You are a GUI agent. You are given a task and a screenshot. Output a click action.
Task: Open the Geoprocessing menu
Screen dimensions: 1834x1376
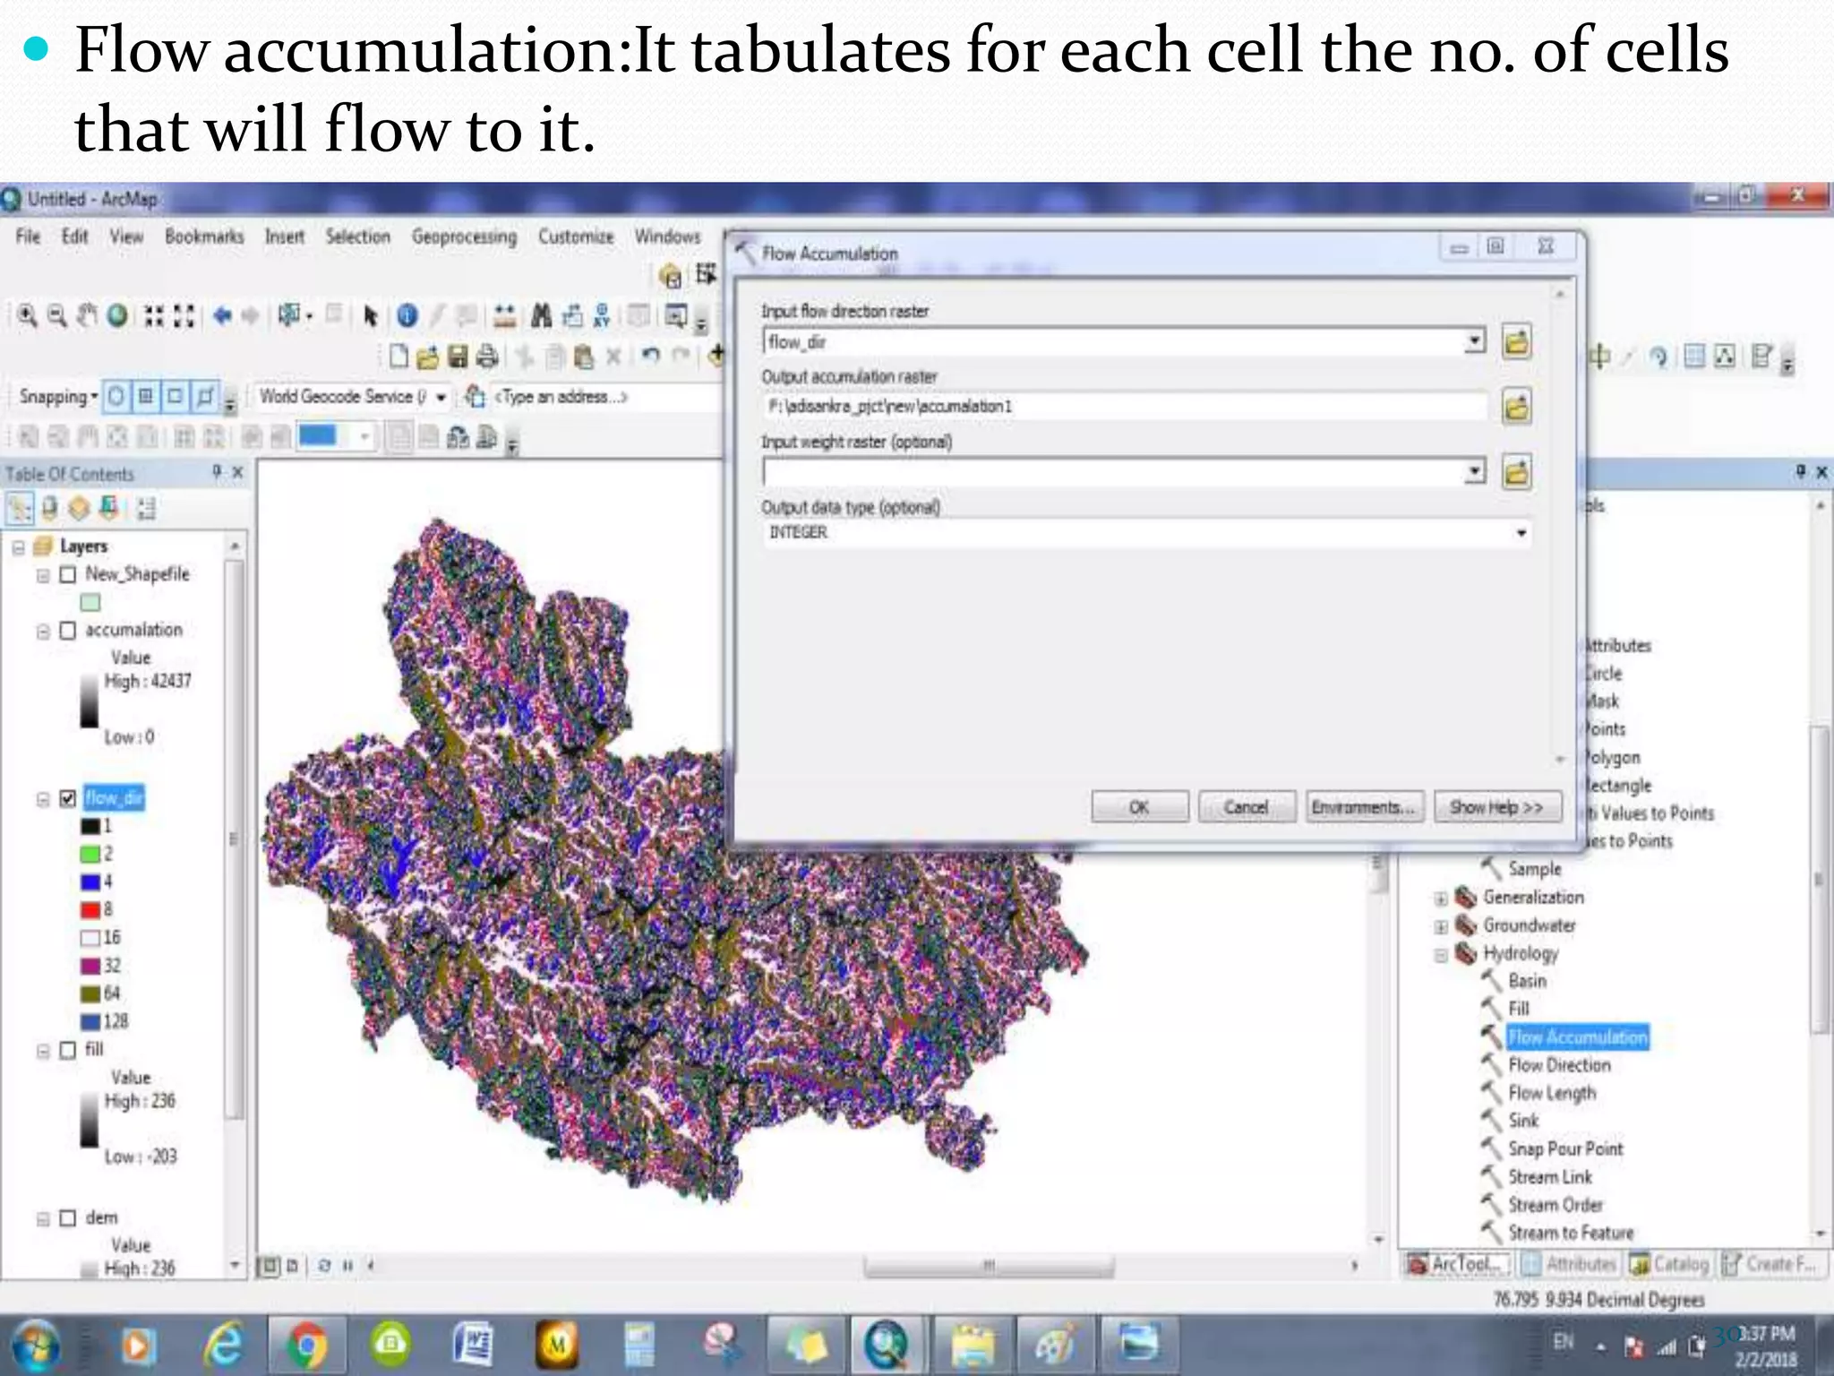coord(464,237)
